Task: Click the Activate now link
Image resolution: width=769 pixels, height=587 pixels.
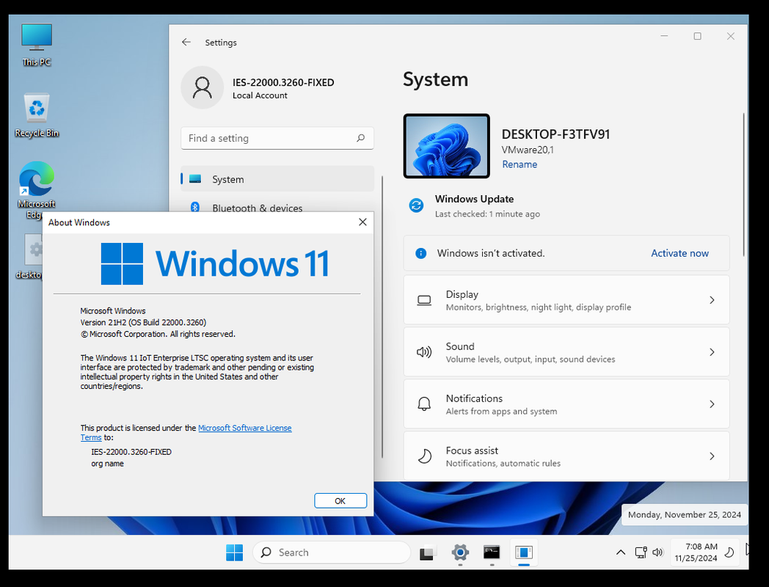Action: click(679, 253)
